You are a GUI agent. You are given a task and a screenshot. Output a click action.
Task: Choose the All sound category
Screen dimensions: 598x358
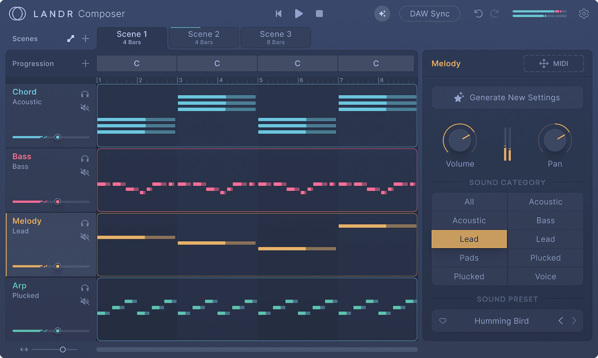469,202
